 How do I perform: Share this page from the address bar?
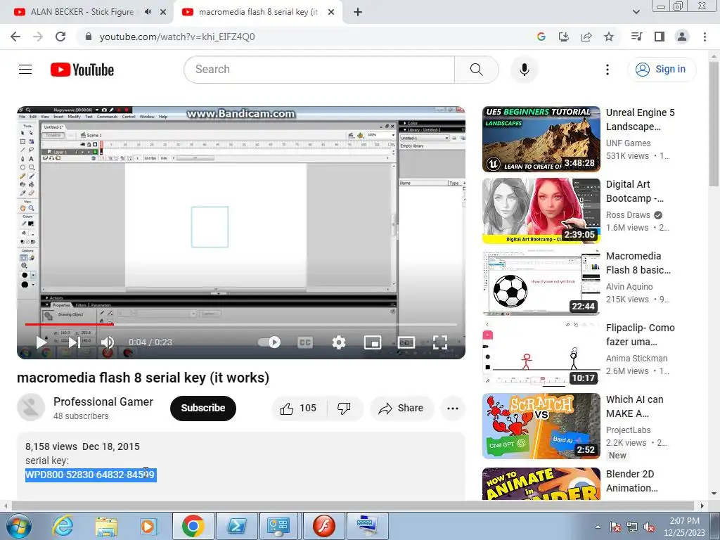586,37
